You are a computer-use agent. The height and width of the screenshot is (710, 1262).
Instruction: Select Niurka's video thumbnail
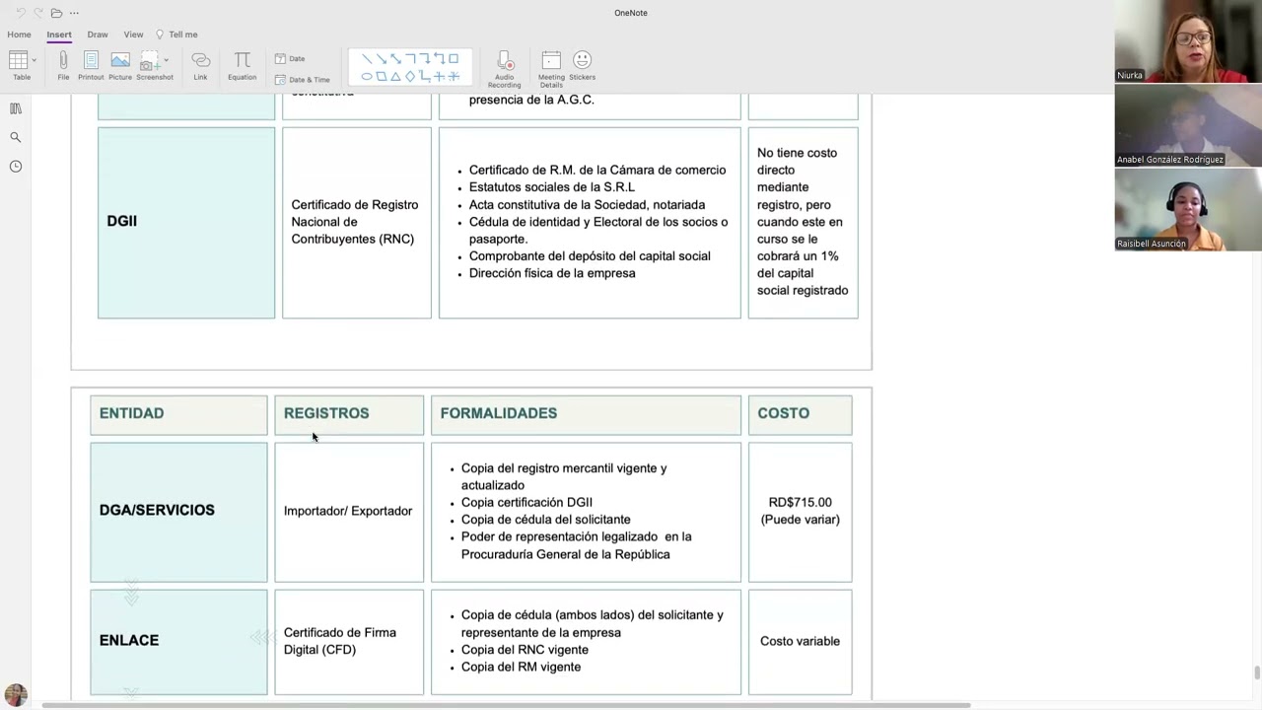pos(1188,41)
